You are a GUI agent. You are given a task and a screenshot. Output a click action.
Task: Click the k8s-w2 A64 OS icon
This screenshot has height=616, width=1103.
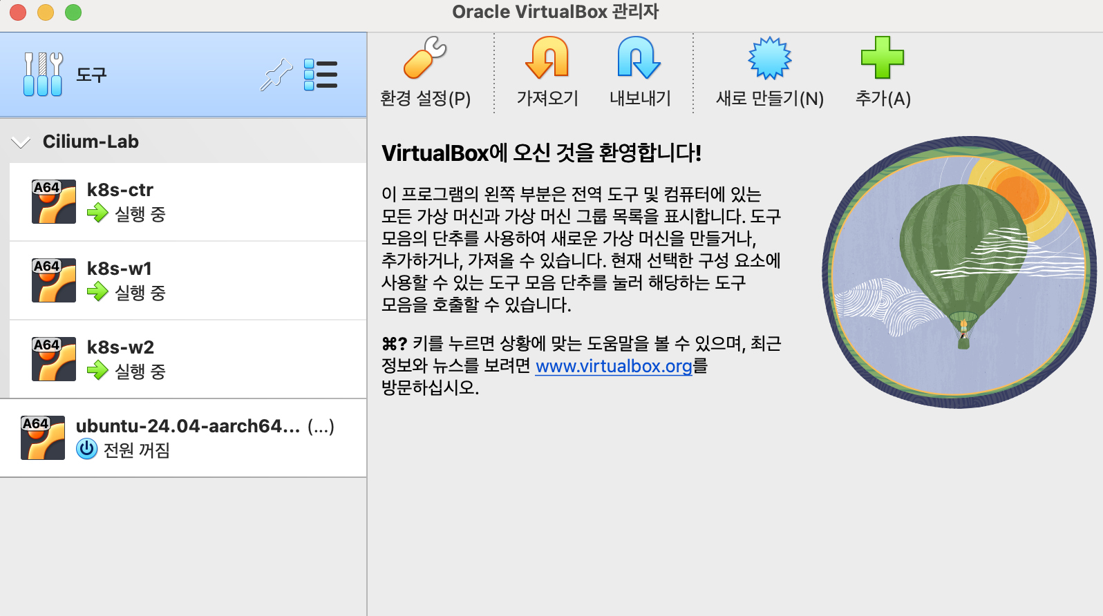[x=54, y=359]
